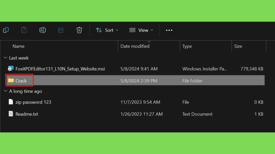Screen dimensions: 275x154
Task: Open the Sort dropdown
Action: [x=107, y=30]
